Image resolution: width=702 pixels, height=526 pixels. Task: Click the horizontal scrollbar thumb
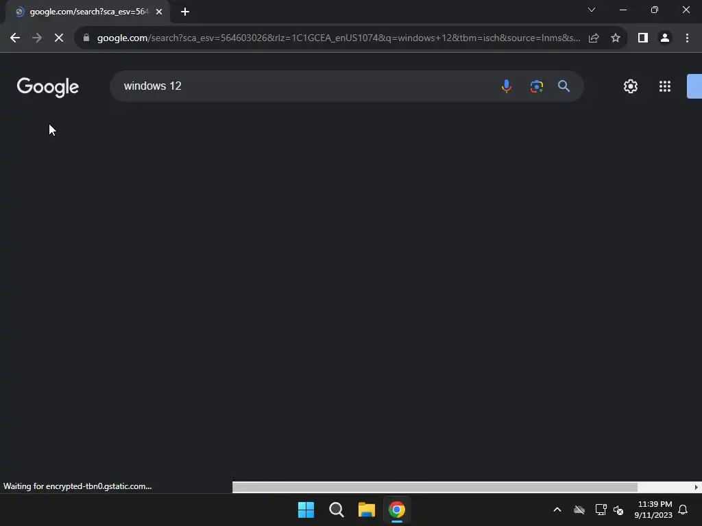[435, 487]
